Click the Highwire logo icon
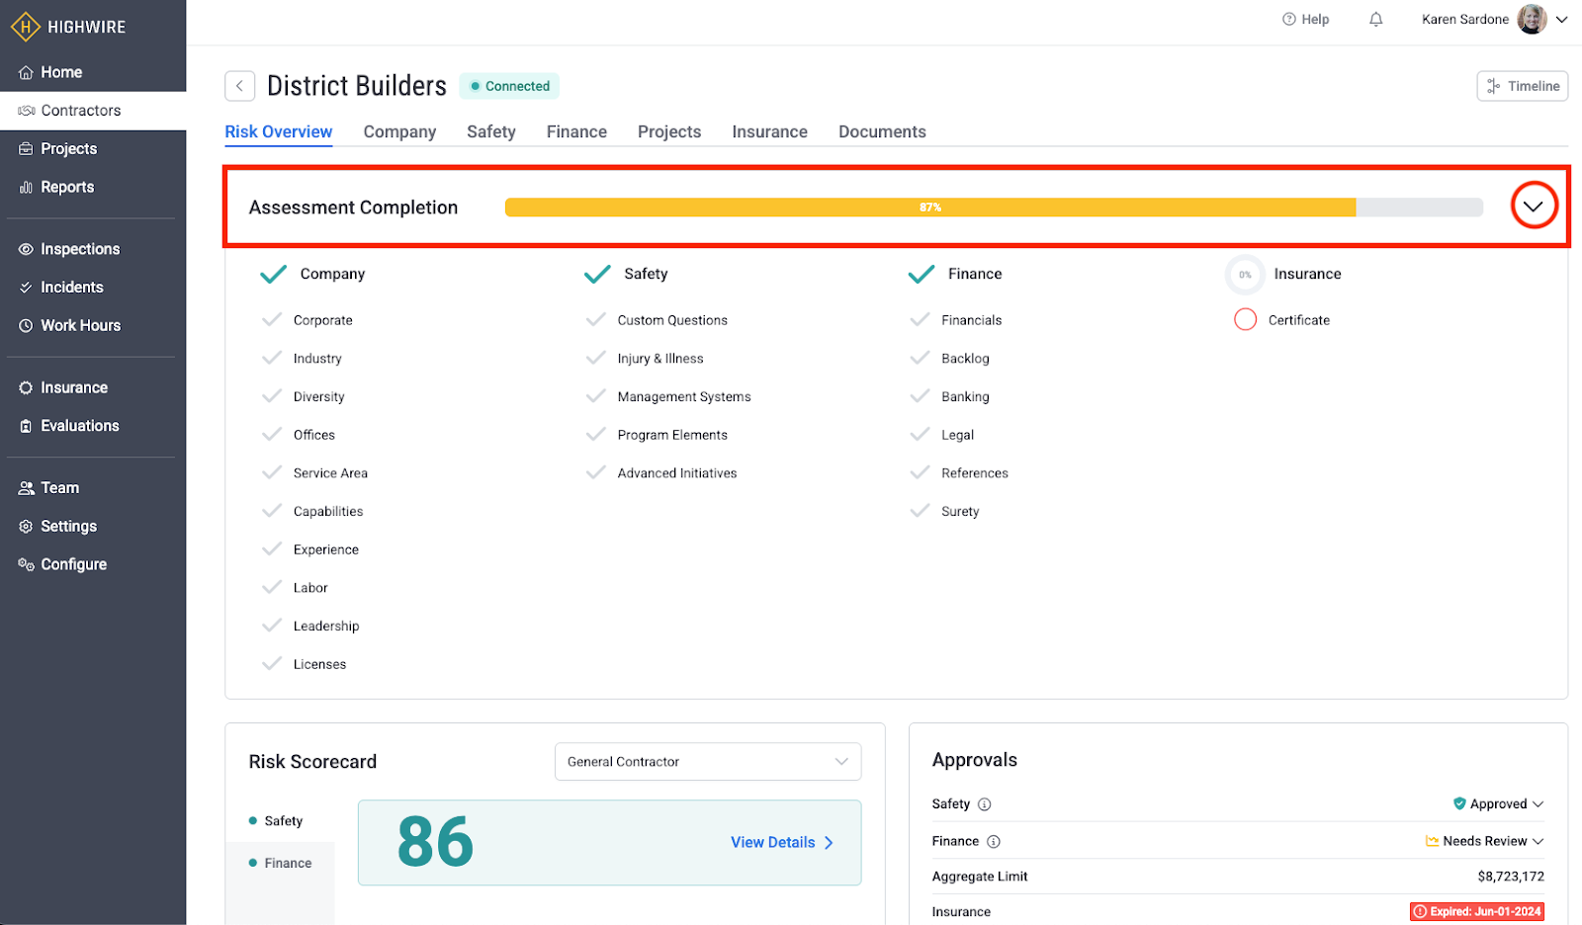Screen dimensions: 1582x925 25,27
